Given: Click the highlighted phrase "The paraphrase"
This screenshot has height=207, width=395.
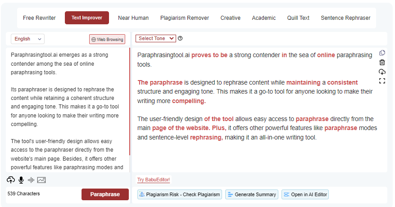Looking at the screenshot, I should click(x=160, y=83).
